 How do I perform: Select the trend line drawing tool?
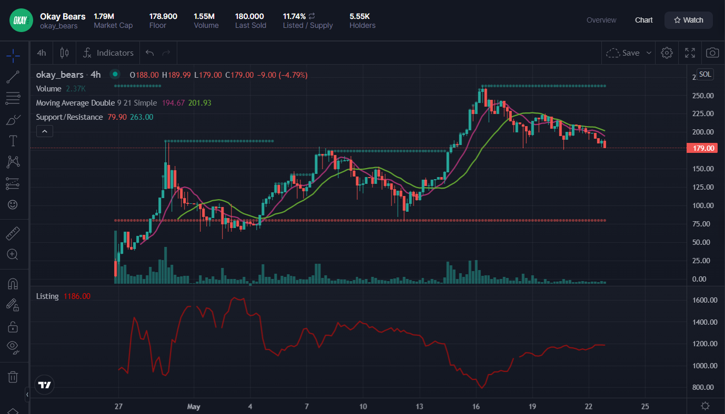coord(13,77)
